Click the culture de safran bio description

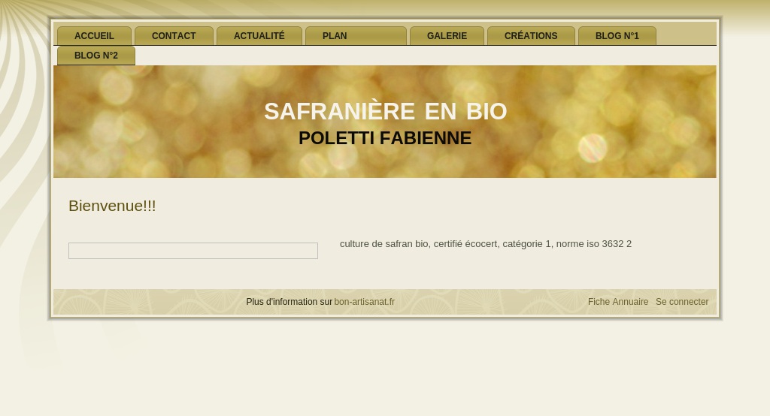click(x=486, y=244)
